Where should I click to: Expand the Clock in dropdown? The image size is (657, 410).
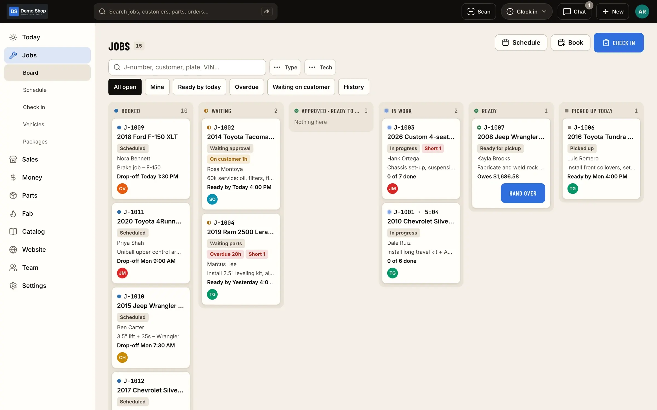527,11
